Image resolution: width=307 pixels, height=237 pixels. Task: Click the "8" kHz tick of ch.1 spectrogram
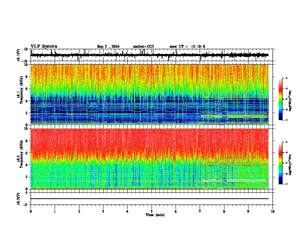[27, 77]
